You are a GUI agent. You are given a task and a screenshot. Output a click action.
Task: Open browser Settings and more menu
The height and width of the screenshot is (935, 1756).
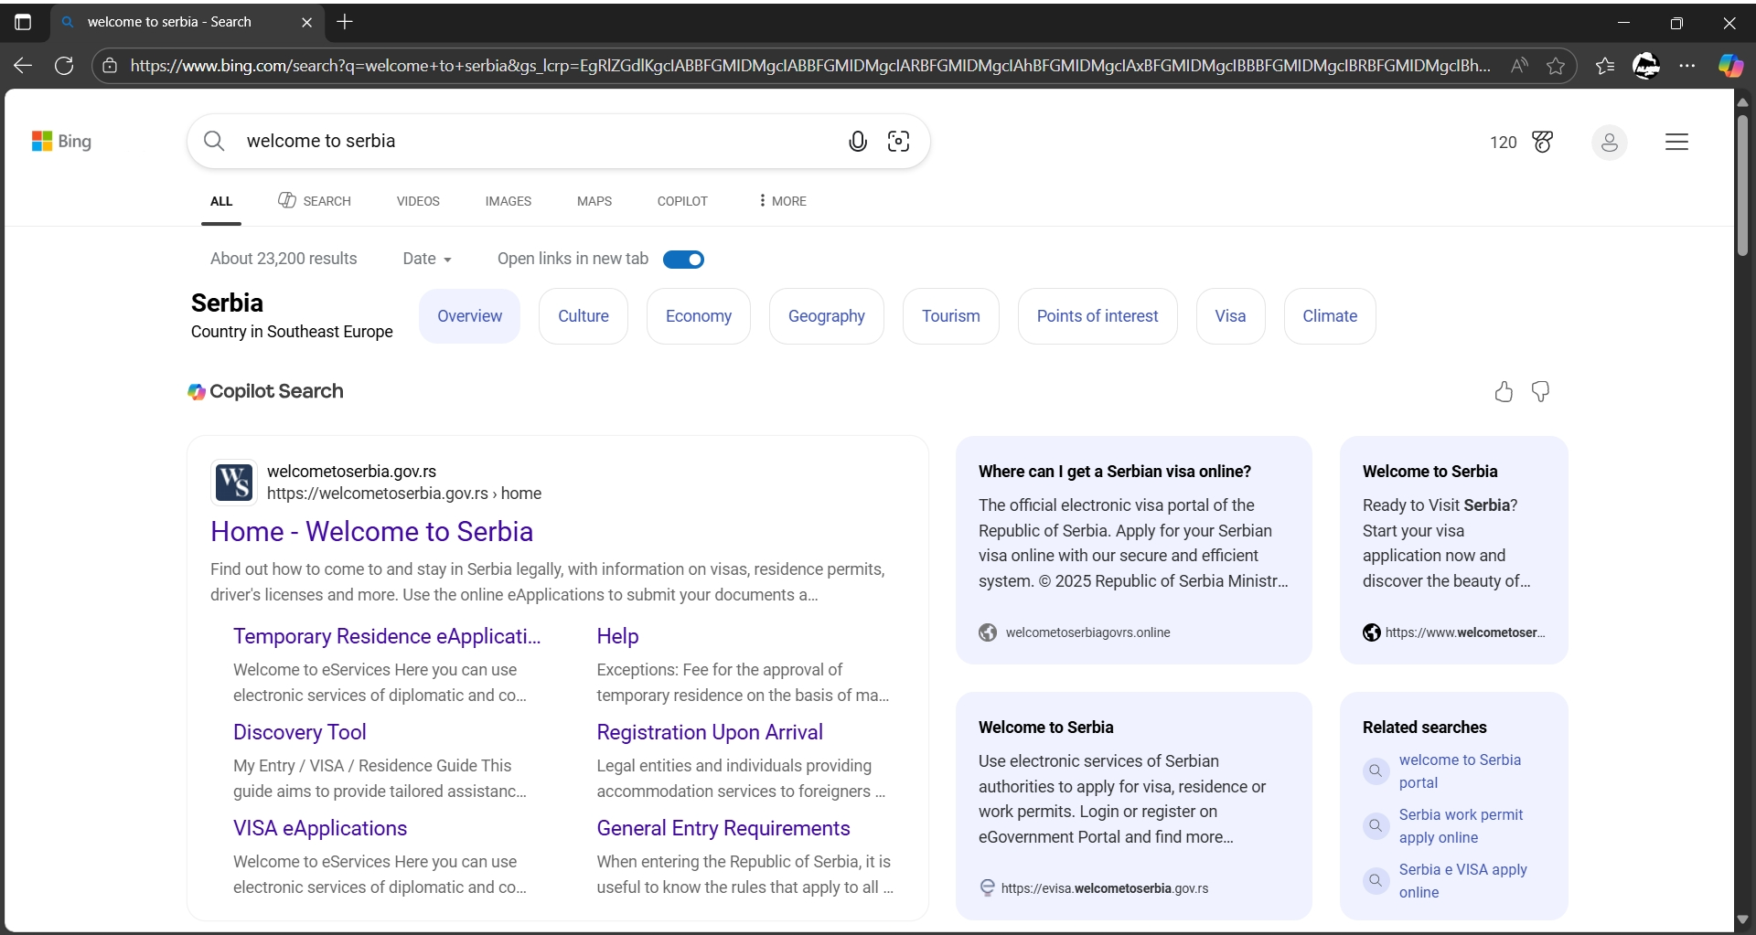[x=1687, y=66]
